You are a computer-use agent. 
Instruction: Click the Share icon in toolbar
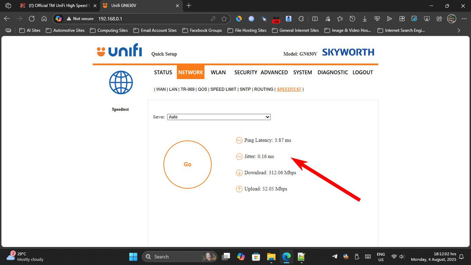pos(439,18)
